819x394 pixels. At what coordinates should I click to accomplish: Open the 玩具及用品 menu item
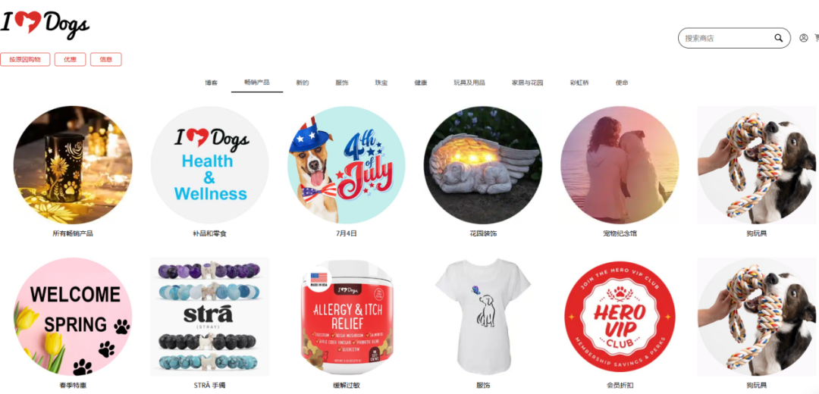[x=469, y=83]
